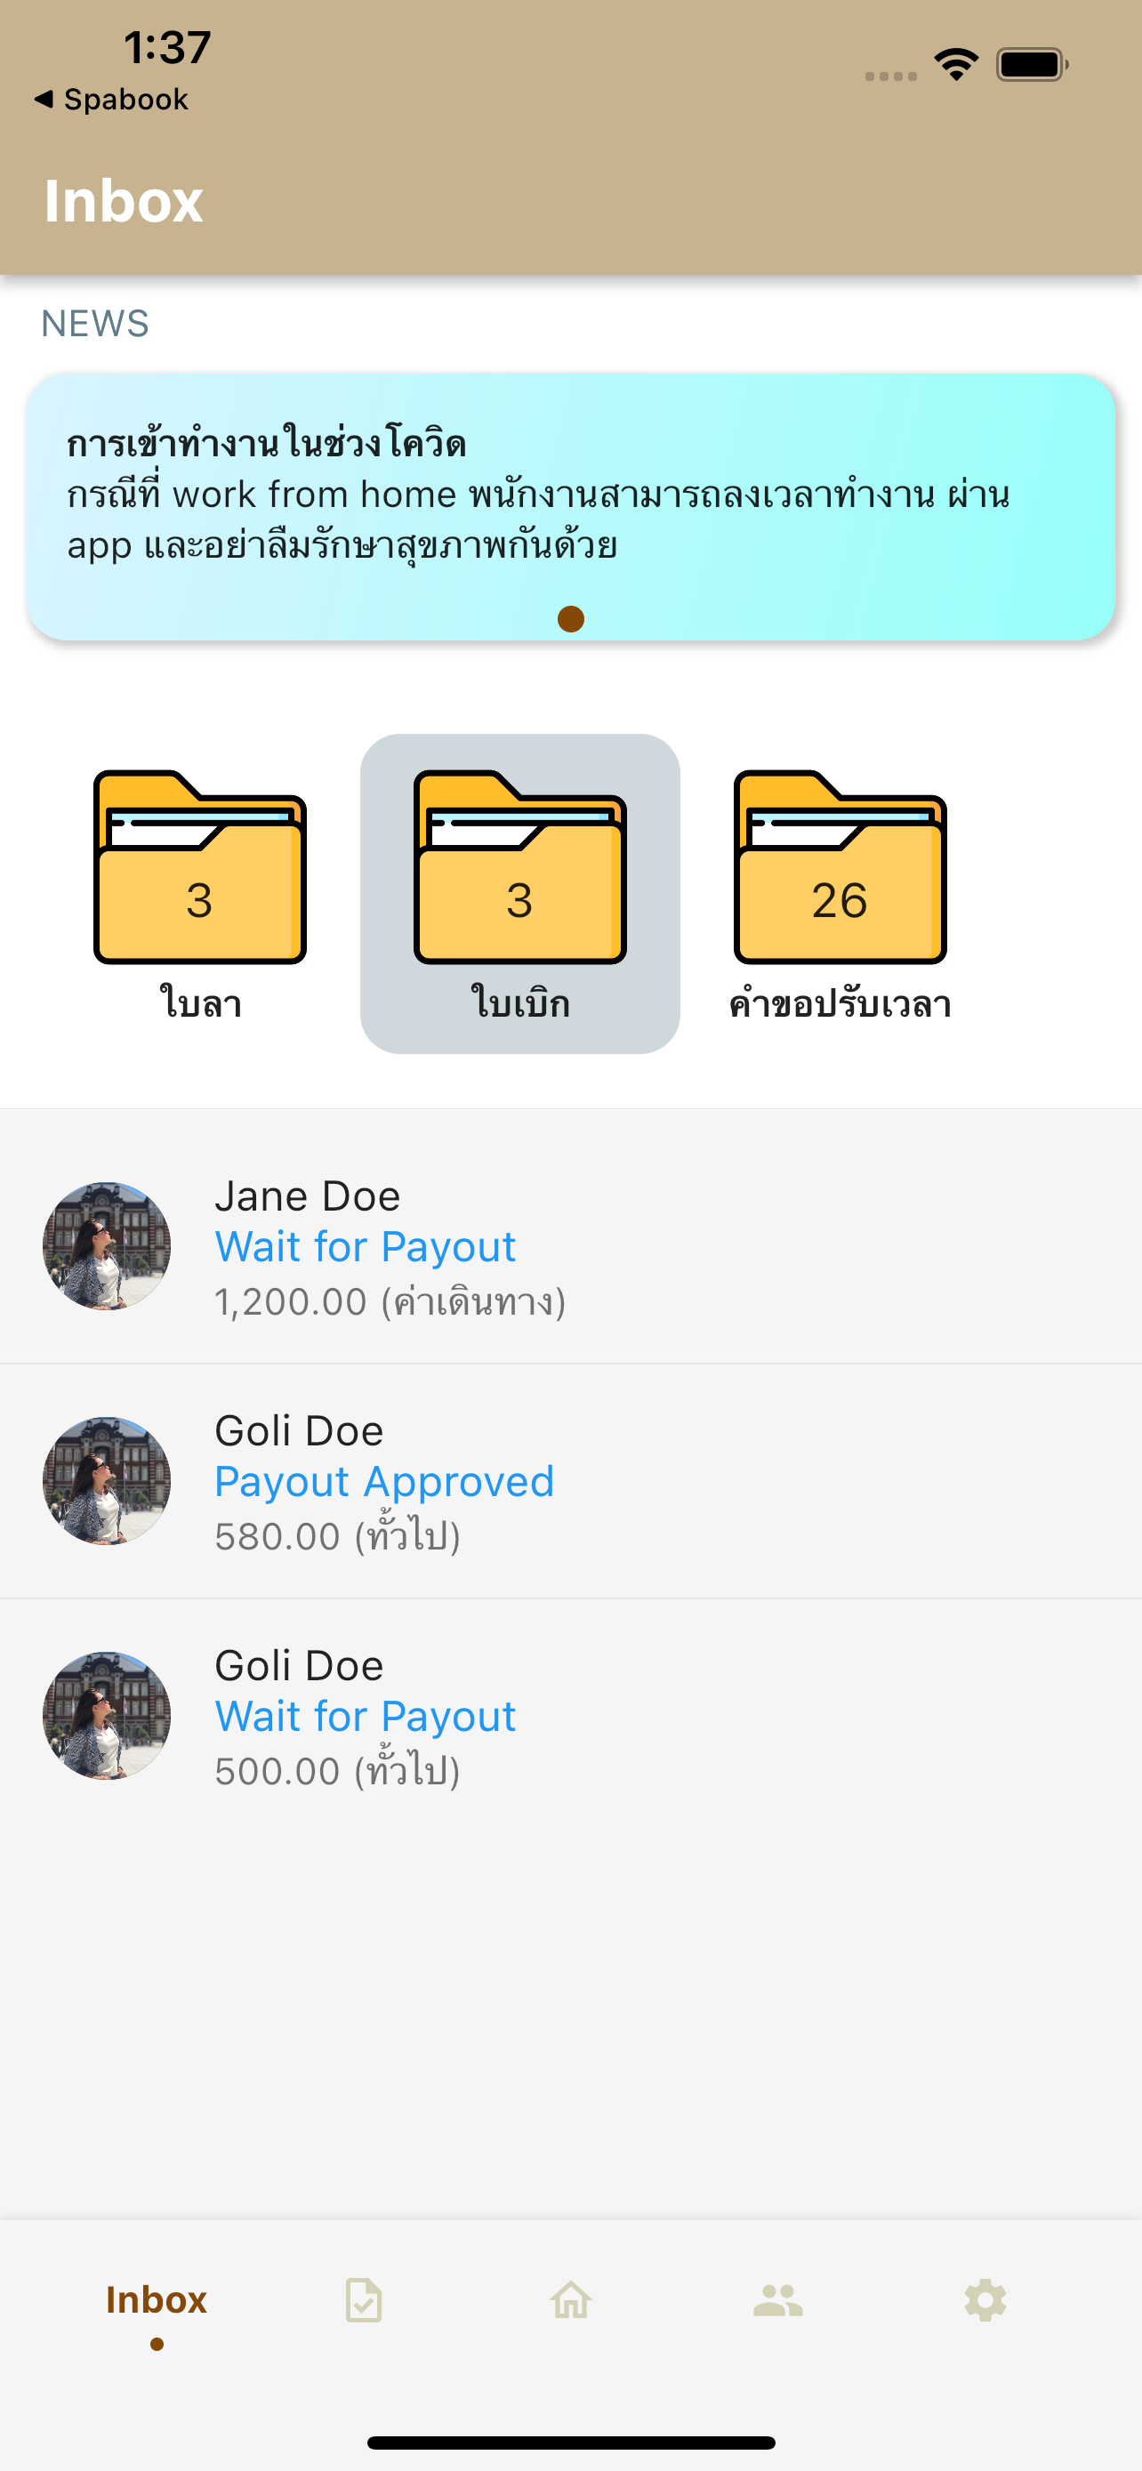Viewport: 1142px width, 2471px height.
Task: Return to Spabook via back arrow
Action: pyautogui.click(x=111, y=100)
